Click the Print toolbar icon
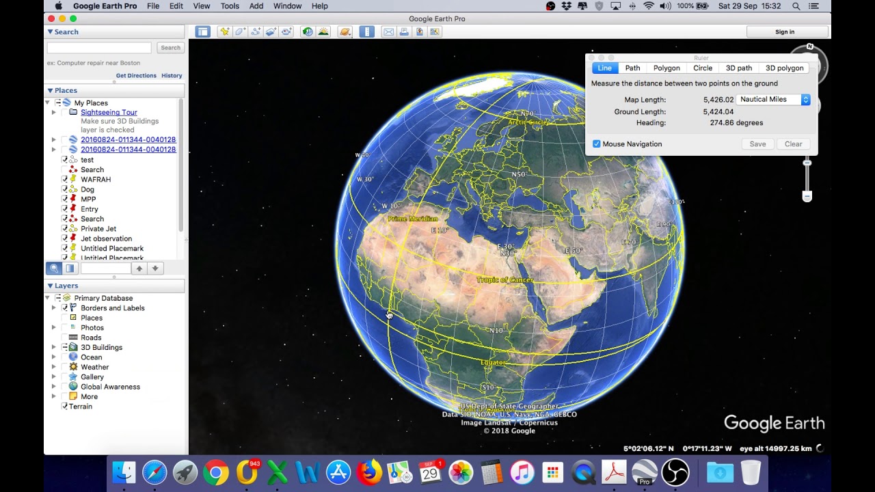 point(404,31)
